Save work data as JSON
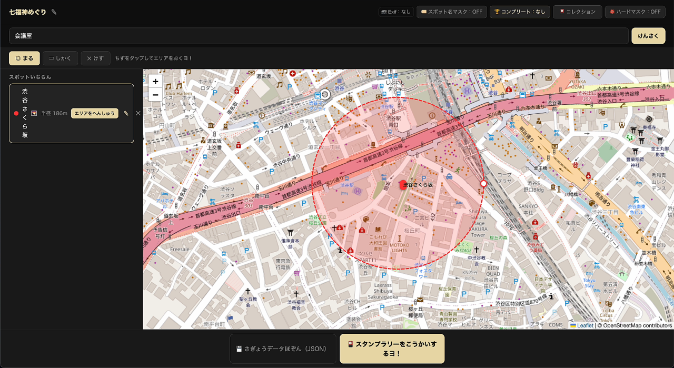Viewport: 674px width, 368px height. click(282, 349)
